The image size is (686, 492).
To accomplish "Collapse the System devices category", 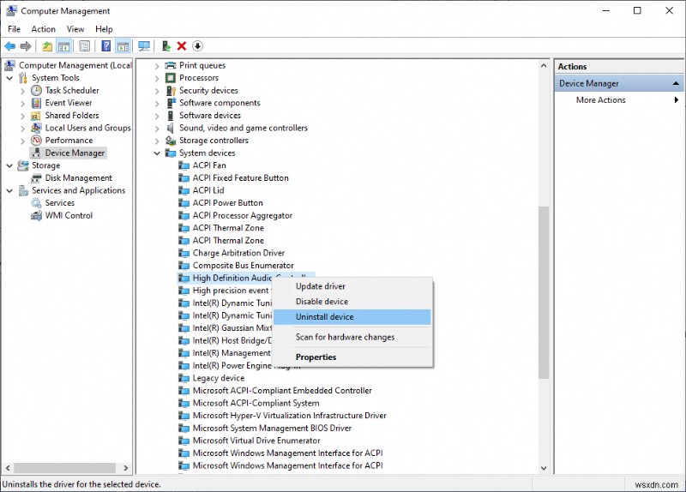I will 157,153.
